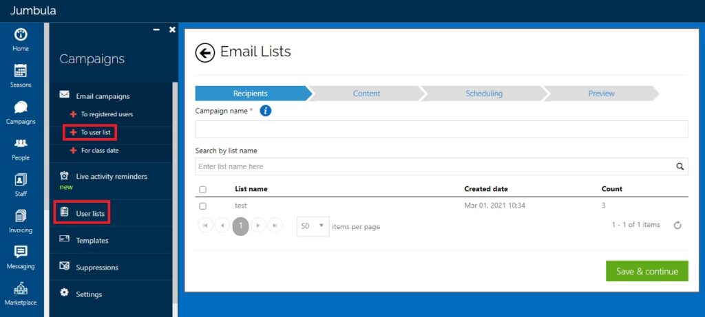The width and height of the screenshot is (705, 317).
Task: Close the Campaigns panel
Action: (172, 30)
